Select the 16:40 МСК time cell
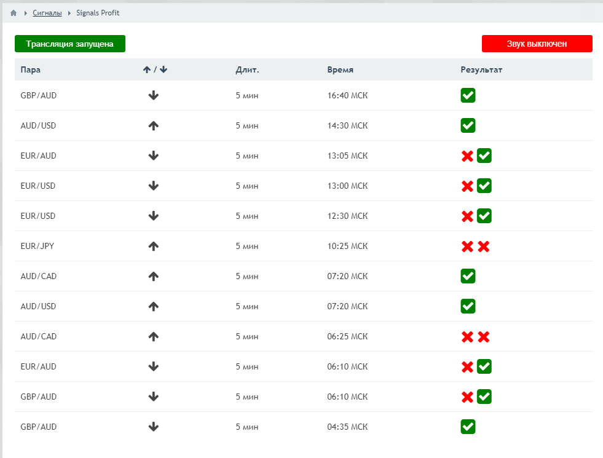 [x=347, y=95]
